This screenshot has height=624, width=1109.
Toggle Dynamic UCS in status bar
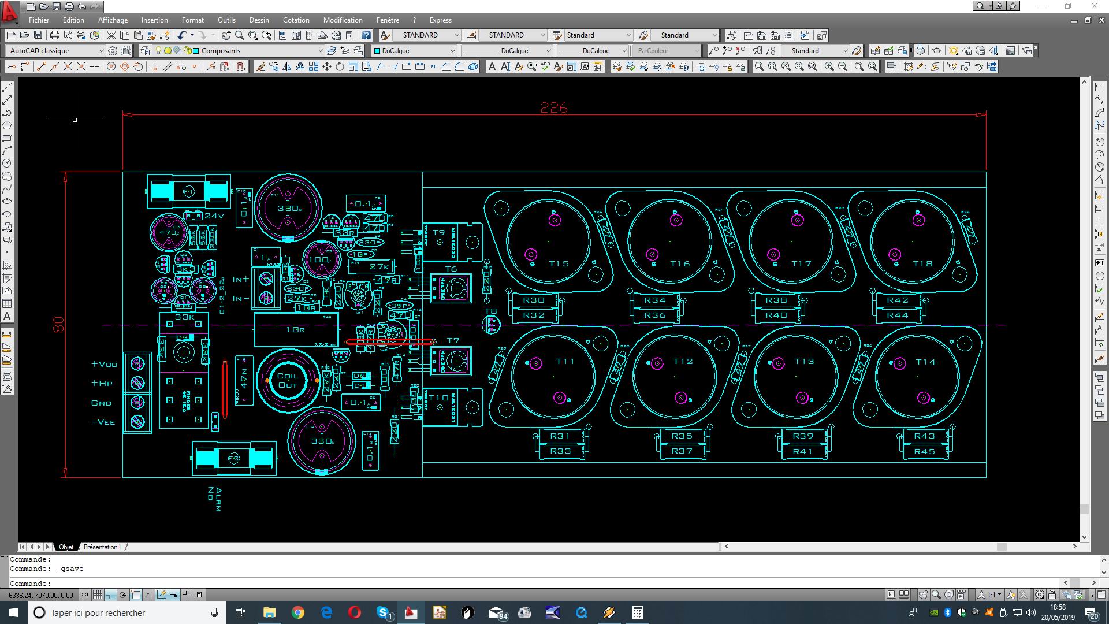tap(161, 595)
